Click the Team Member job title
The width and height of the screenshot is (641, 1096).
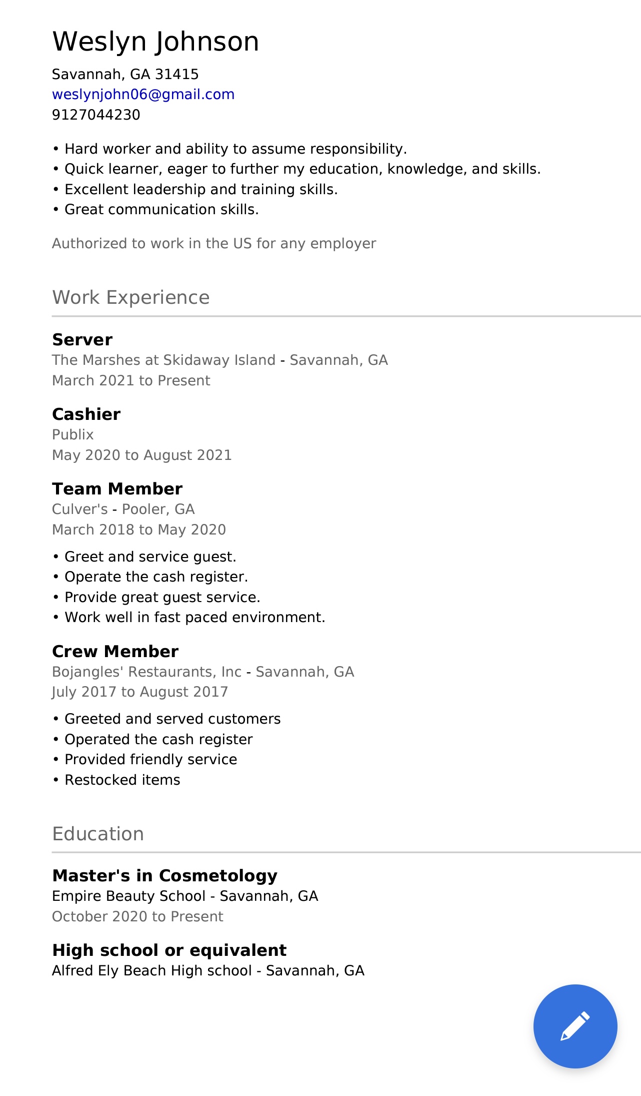tap(117, 489)
